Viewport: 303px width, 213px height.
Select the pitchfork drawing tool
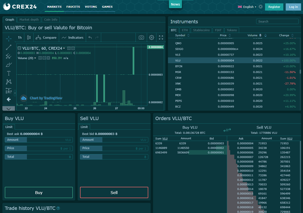(x=9, y=56)
